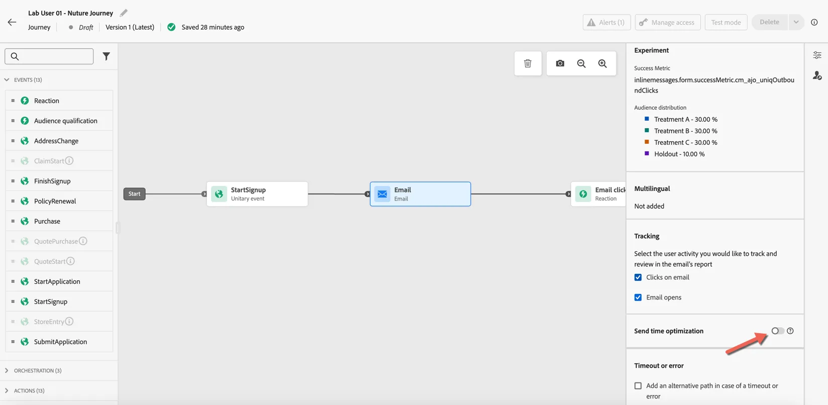Open properties sliders icon in right rail

[x=817, y=55]
